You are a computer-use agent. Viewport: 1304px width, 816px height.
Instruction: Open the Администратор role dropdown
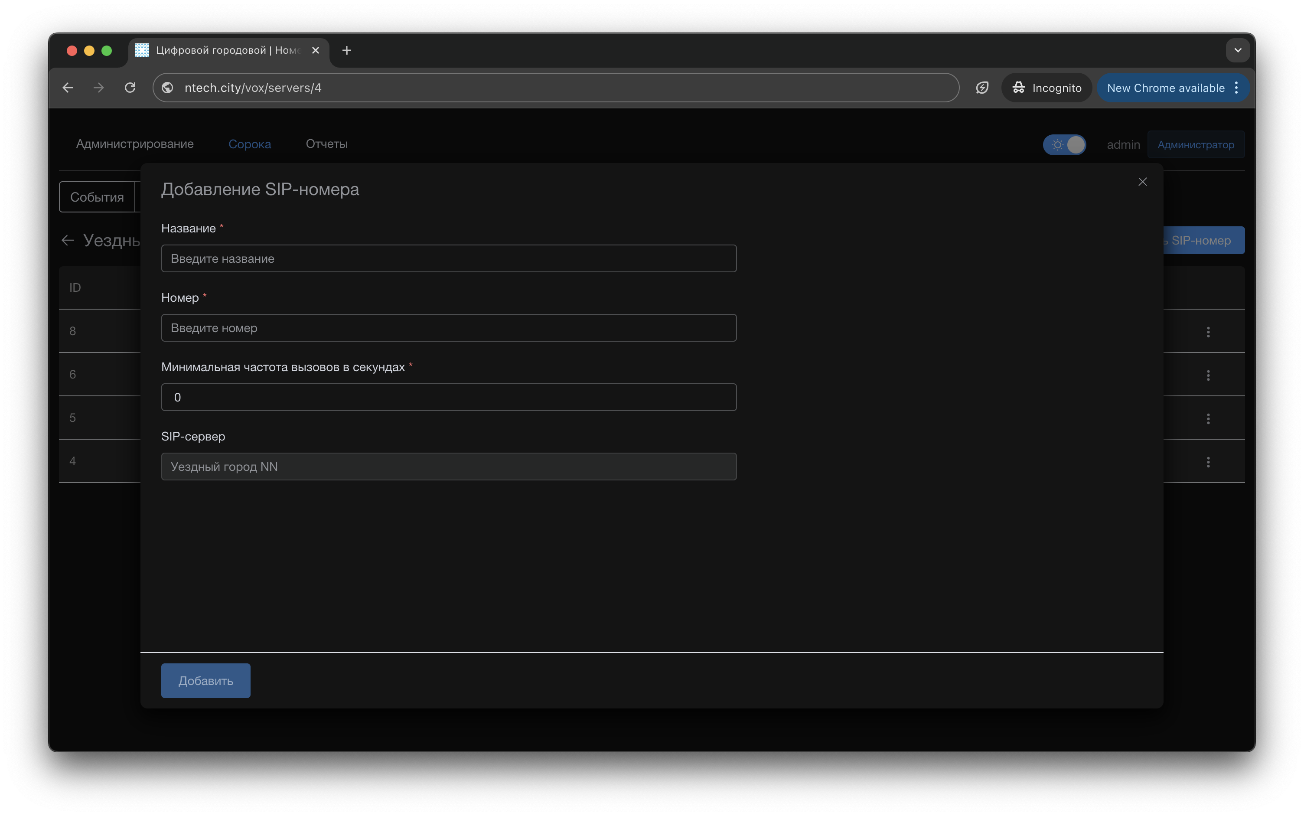point(1196,145)
